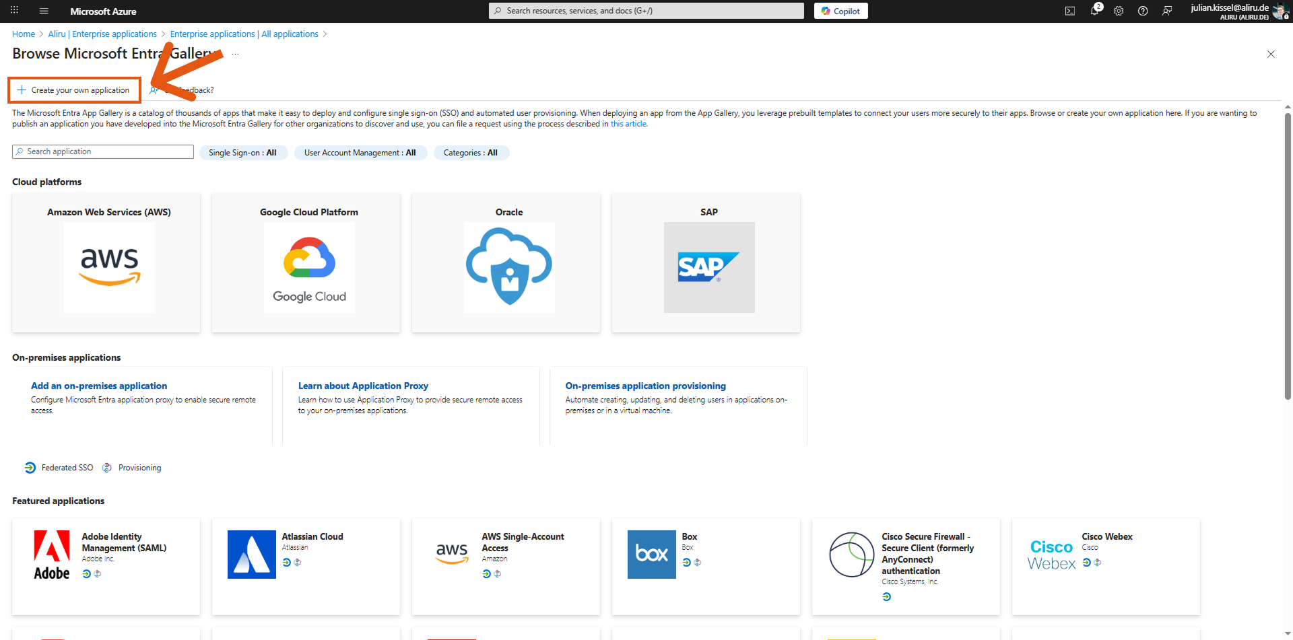Open the Feedback icon in top bar
1293x640 pixels.
(1167, 11)
